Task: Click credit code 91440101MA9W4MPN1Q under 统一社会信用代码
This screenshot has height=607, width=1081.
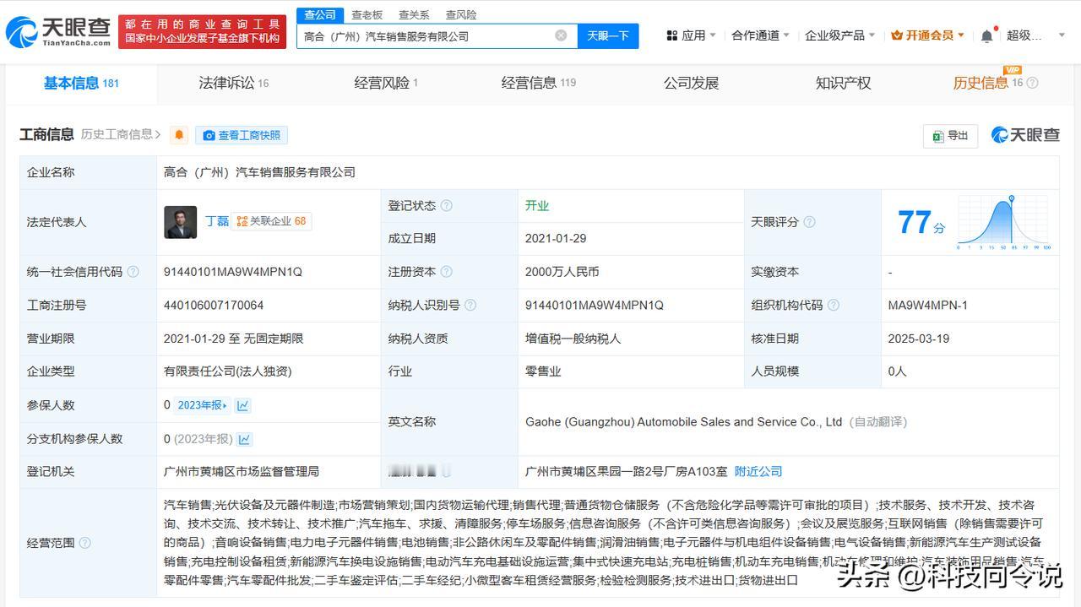Action: (232, 272)
